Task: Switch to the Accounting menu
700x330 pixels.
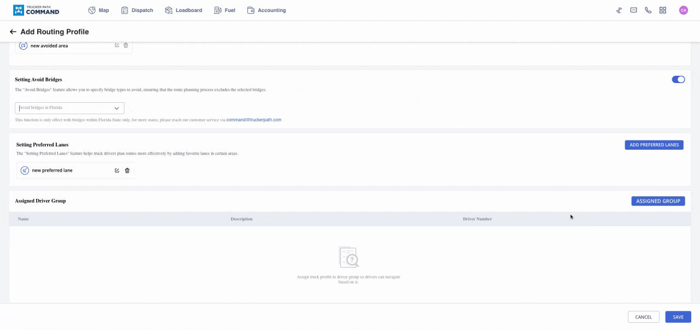Action: (x=266, y=10)
